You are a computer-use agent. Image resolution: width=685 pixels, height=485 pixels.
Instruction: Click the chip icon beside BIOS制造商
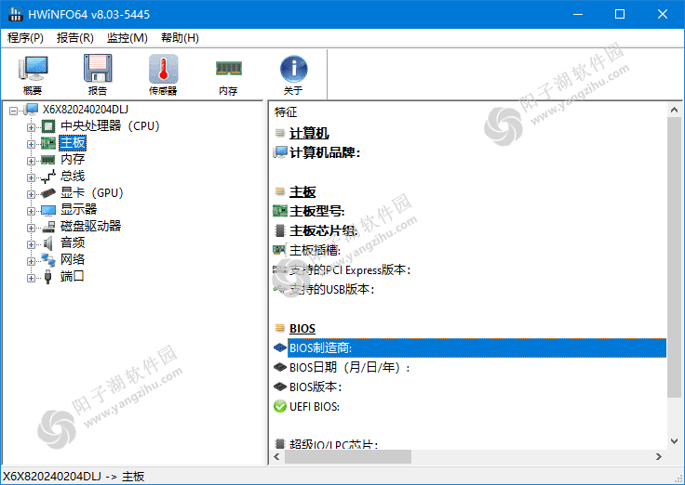[x=280, y=347]
